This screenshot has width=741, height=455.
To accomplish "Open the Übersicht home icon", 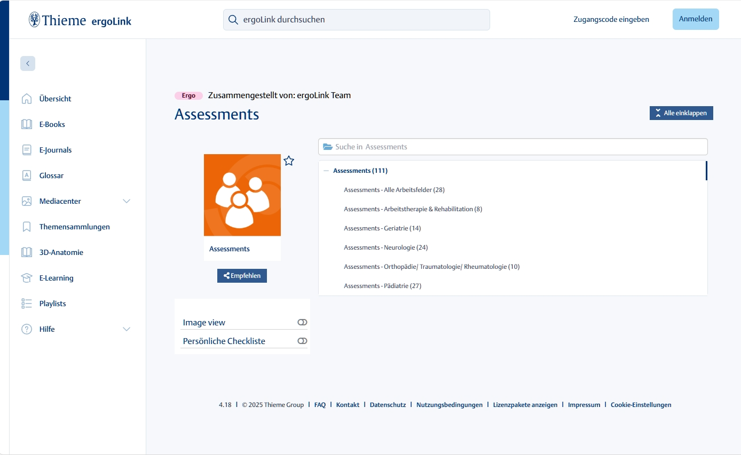I will pos(27,99).
